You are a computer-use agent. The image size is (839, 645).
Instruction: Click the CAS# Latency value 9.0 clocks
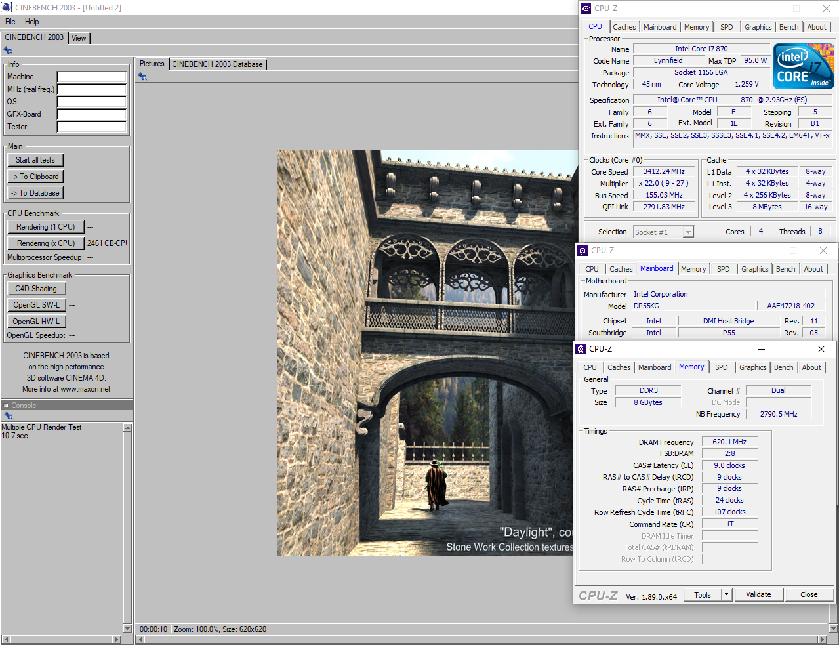pos(729,465)
